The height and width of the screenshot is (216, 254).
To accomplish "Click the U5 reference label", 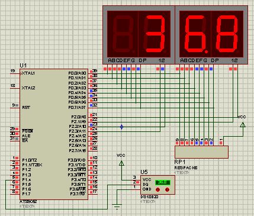I will 144,172.
